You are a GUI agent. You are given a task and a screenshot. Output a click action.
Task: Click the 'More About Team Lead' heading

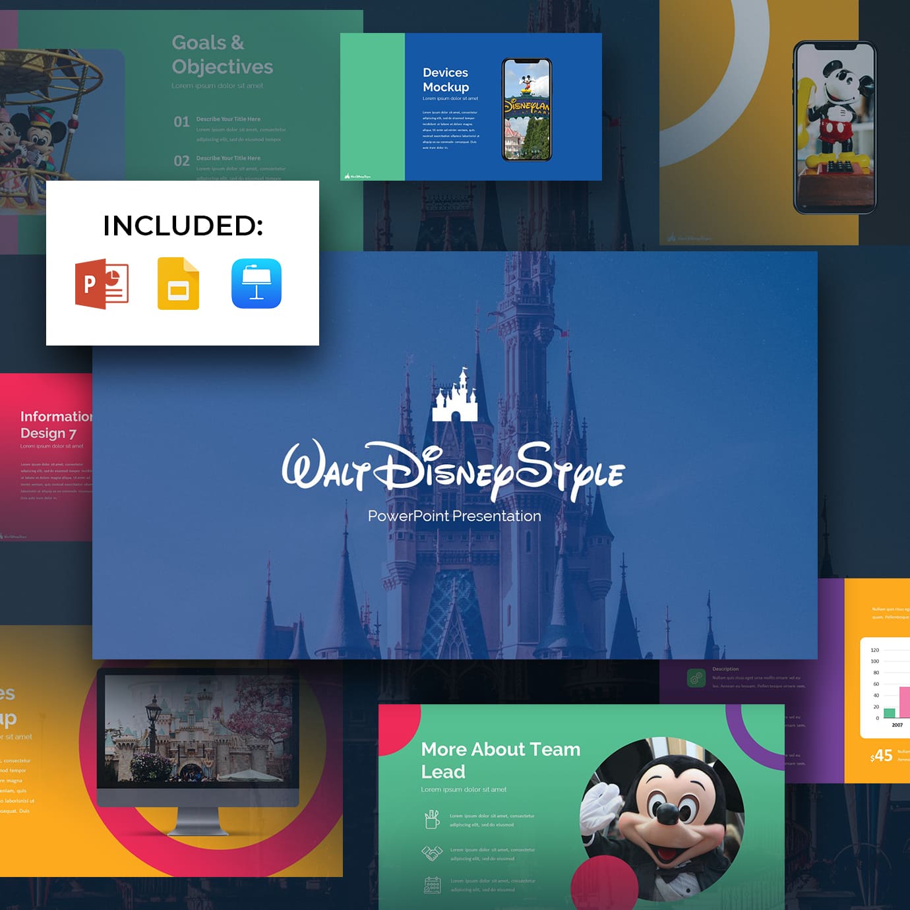(501, 760)
